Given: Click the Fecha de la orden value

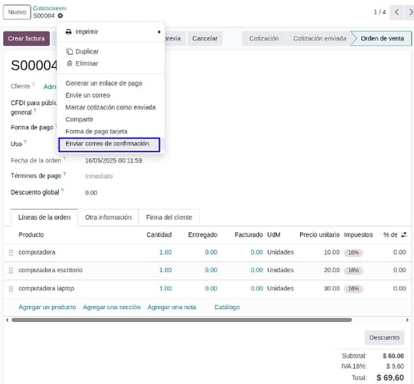Looking at the screenshot, I should [113, 161].
